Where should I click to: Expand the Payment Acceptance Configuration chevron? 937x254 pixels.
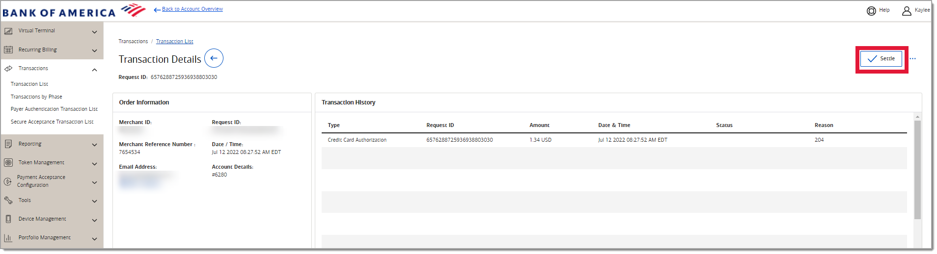tap(94, 182)
